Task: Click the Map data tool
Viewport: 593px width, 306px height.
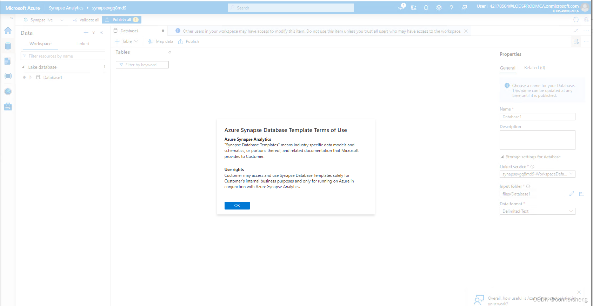Action: [x=161, y=41]
